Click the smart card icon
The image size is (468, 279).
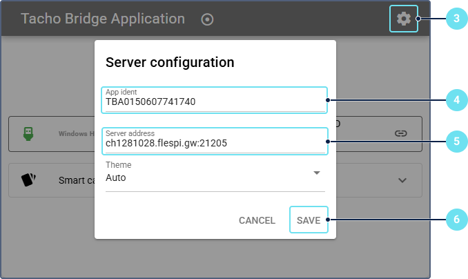tap(28, 180)
